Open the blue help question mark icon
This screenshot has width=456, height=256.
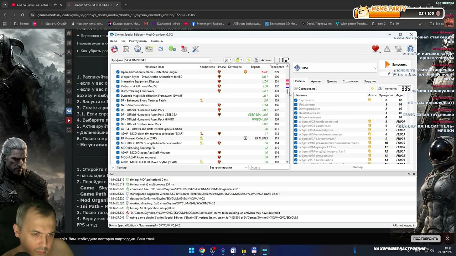coord(410,49)
